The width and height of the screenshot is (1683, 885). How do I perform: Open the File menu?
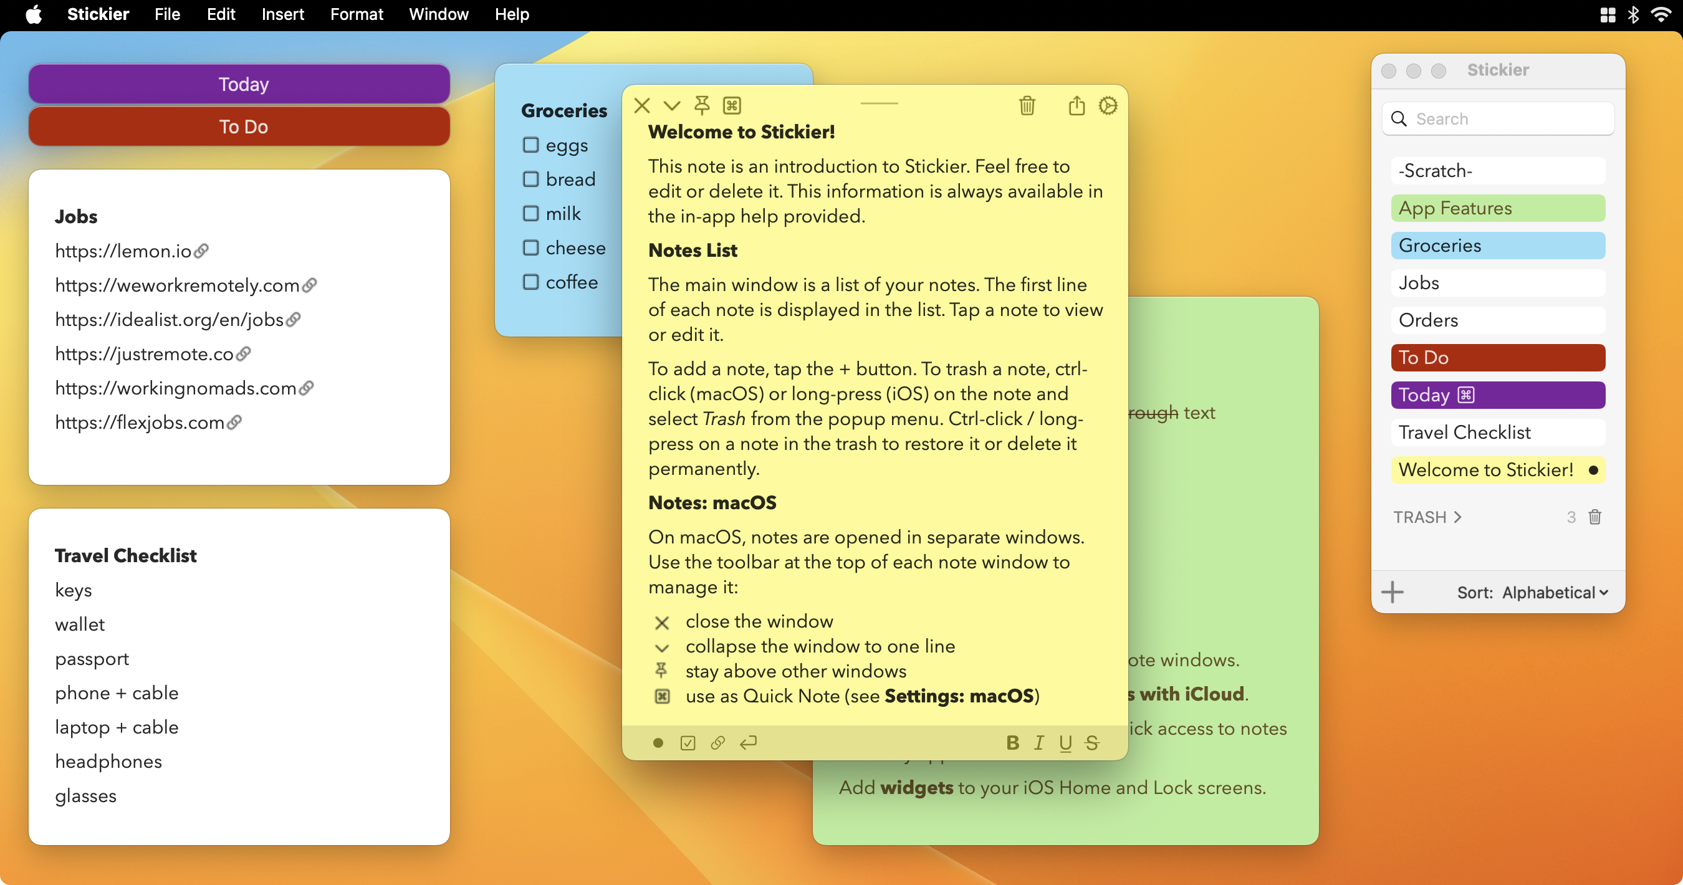click(167, 14)
